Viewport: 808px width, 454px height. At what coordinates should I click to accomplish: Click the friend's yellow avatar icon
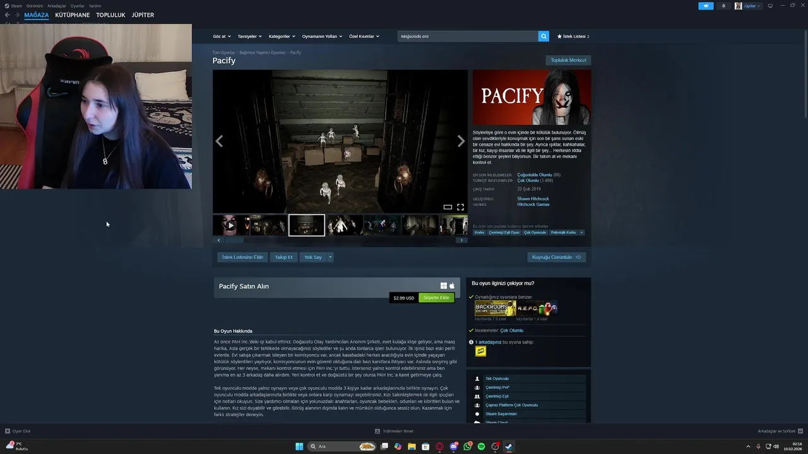(x=481, y=352)
